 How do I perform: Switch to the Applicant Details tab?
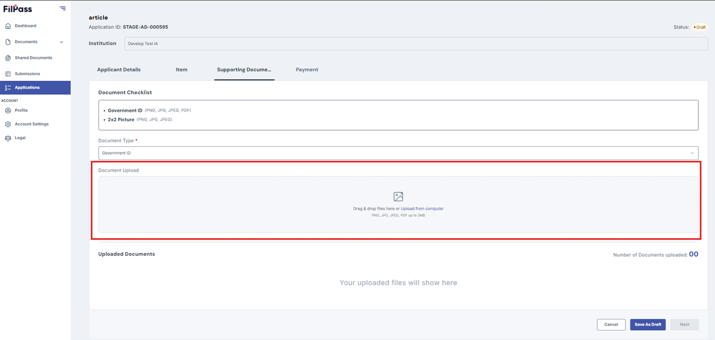119,70
